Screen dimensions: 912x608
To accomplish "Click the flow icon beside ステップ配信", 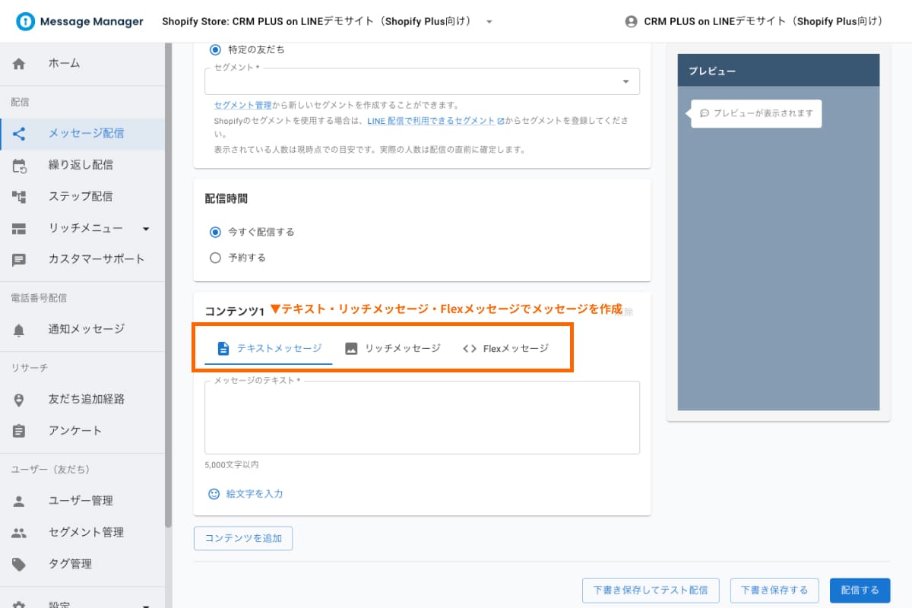I will [19, 196].
